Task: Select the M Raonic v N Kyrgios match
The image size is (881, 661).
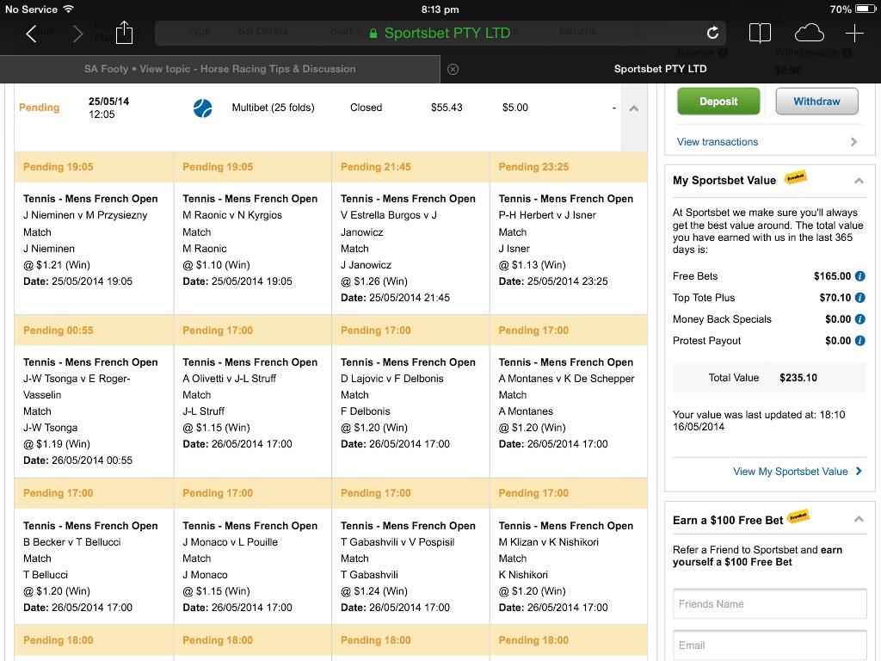Action: coord(232,215)
